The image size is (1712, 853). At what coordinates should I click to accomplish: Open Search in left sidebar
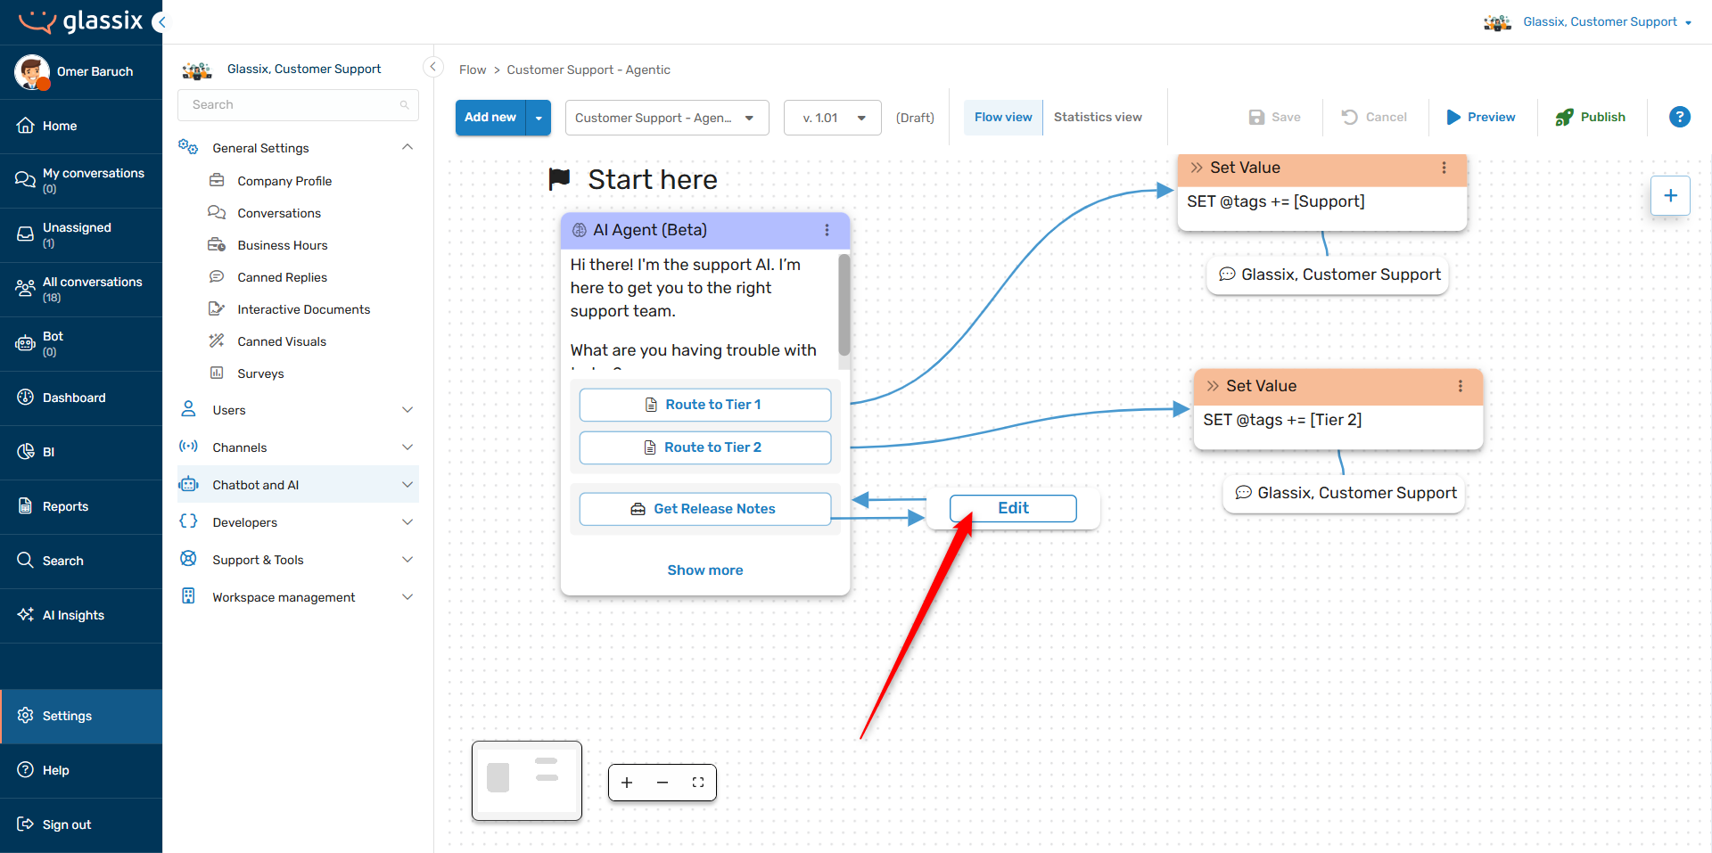(81, 561)
